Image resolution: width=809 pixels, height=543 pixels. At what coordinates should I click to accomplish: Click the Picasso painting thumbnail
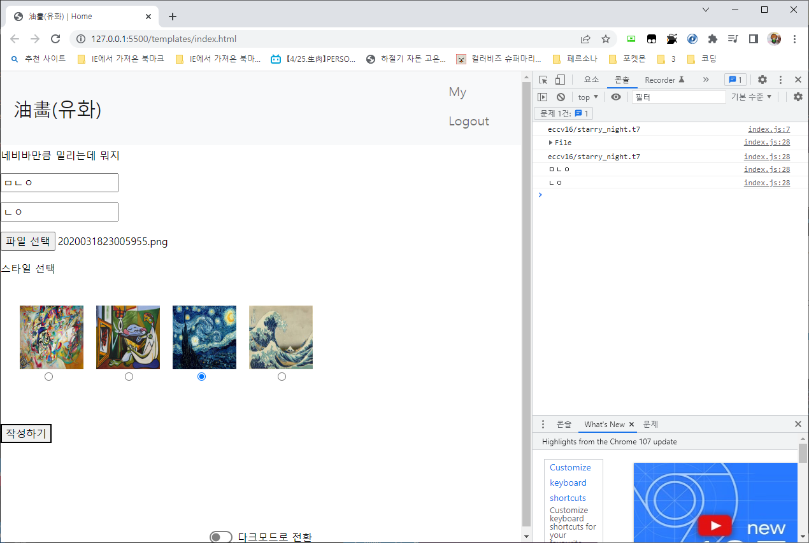tap(128, 337)
